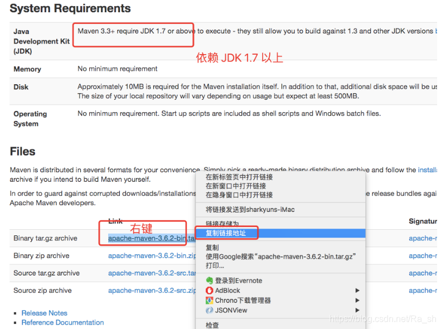Click the AdBlock red icon in context menu
Screen dimensions: 441x329
click(209, 290)
